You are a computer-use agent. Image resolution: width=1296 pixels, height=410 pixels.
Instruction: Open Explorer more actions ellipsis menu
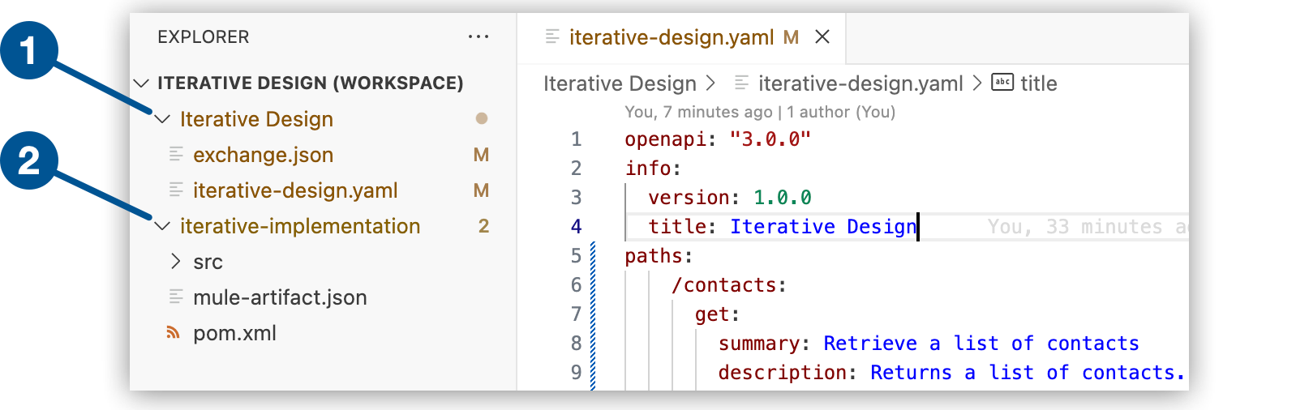click(478, 36)
